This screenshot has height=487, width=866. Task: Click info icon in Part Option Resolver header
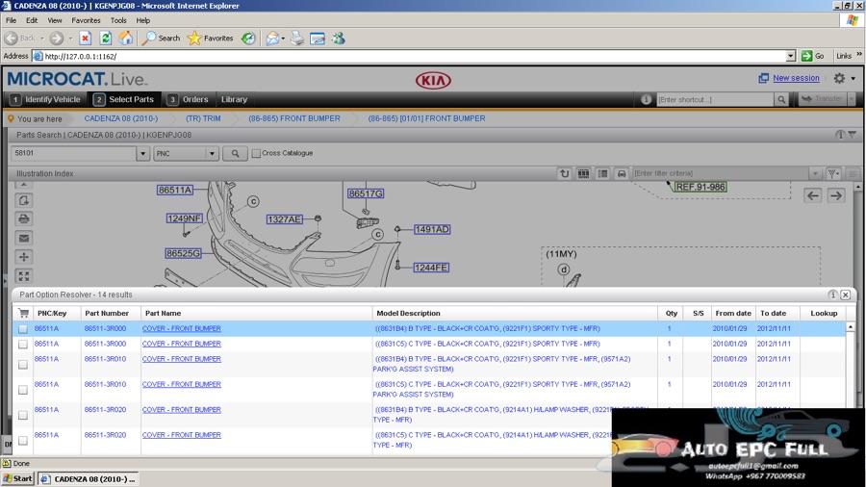(x=833, y=295)
